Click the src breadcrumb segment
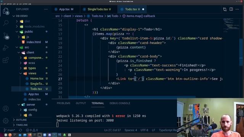Viewport: 244px width, 137px height. (x=58, y=16)
